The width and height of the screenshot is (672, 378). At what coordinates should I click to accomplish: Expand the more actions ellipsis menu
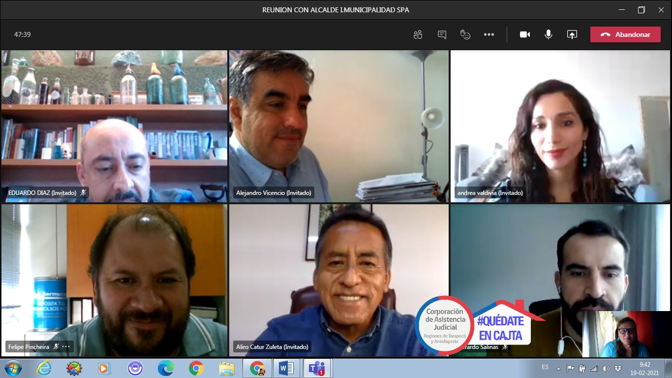point(489,34)
